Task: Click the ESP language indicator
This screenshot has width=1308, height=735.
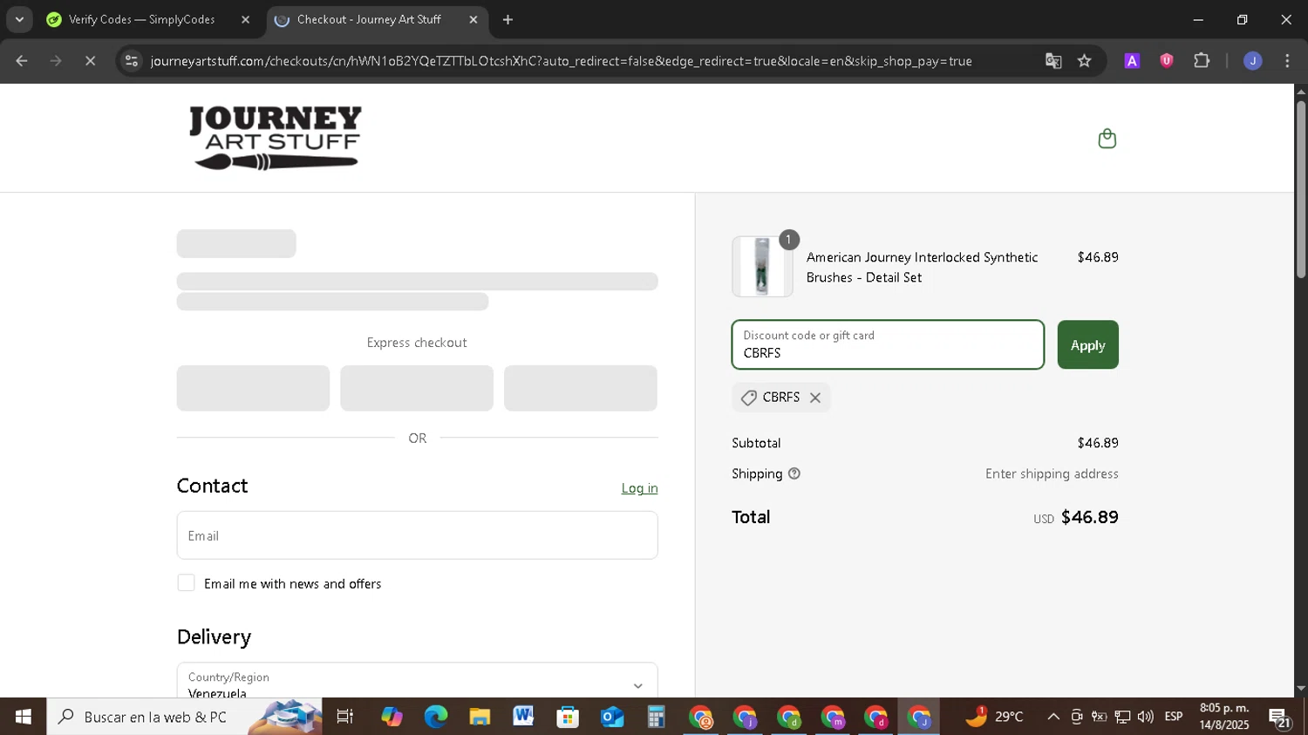Action: [1174, 717]
